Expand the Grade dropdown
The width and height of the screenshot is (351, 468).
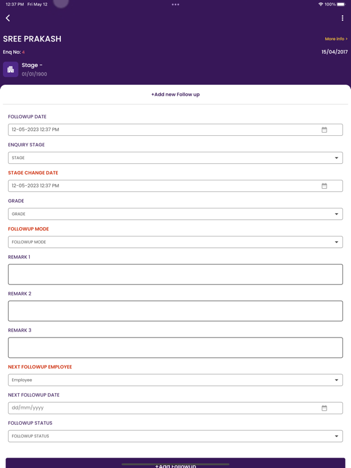coord(175,214)
